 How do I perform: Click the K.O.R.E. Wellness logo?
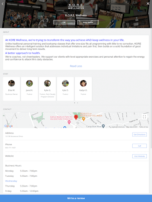coord(76,6)
